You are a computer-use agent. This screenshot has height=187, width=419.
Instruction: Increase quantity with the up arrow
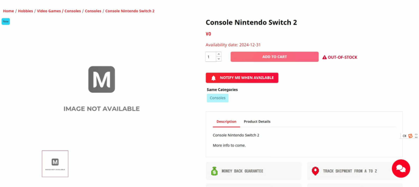tap(219, 54)
